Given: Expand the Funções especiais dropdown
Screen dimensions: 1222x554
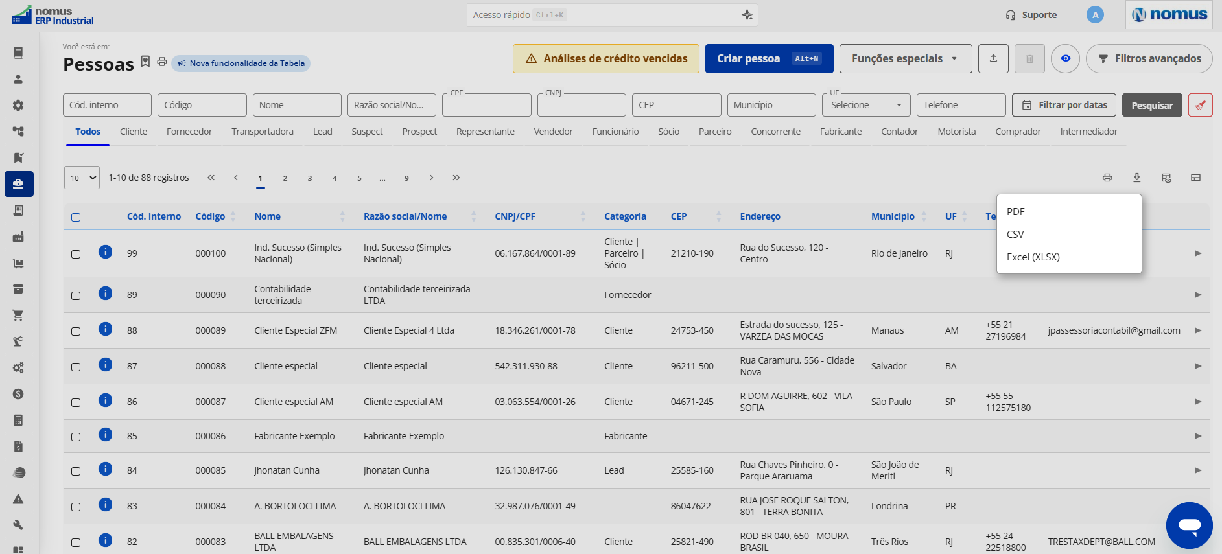Looking at the screenshot, I should pos(905,58).
